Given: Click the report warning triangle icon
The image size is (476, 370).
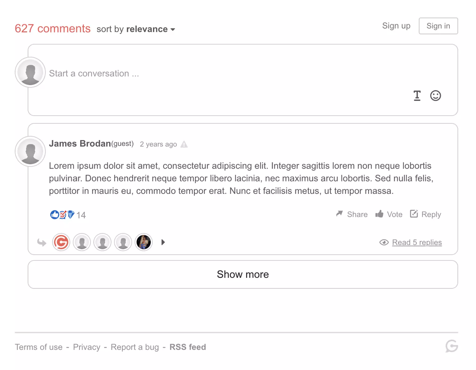Looking at the screenshot, I should (184, 144).
